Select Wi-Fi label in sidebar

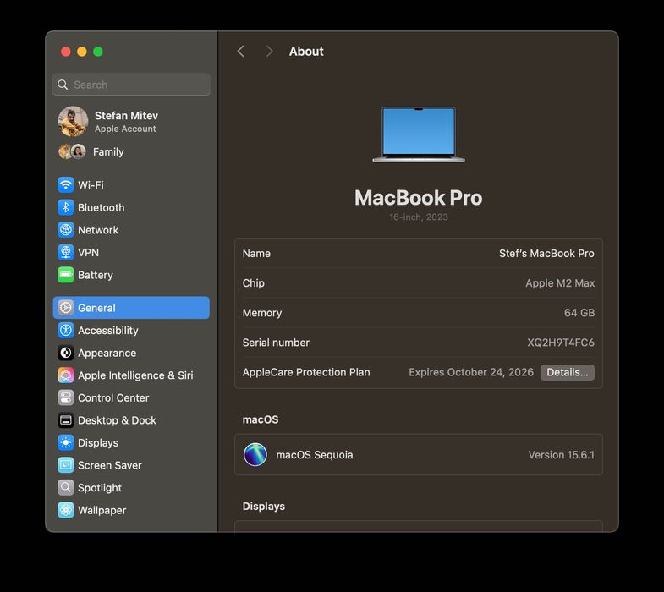coord(91,185)
